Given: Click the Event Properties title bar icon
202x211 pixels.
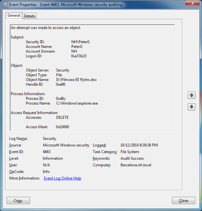Looking at the screenshot, I should (5, 5).
